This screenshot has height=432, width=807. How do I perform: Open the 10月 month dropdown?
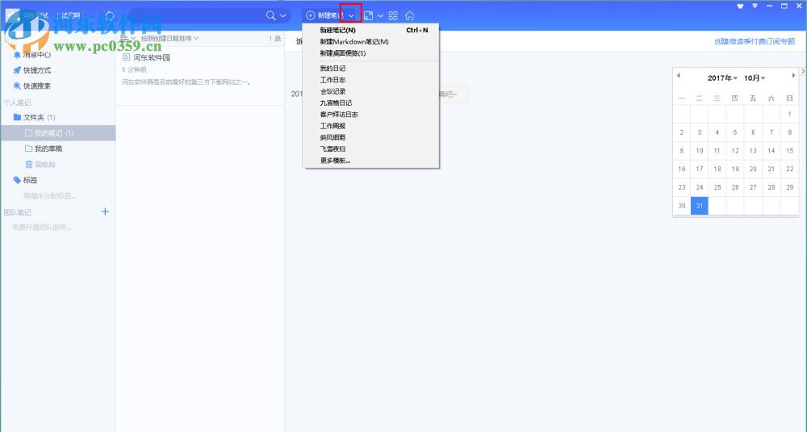(755, 78)
